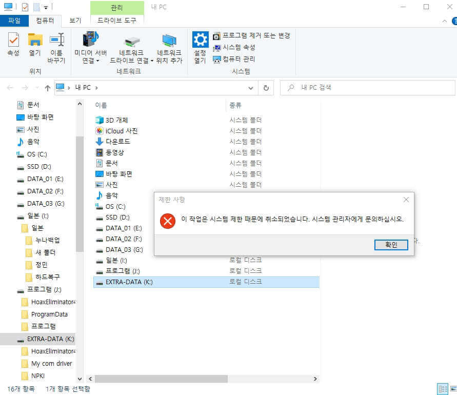Switch to the 보기 tab
The image size is (457, 395).
75,21
